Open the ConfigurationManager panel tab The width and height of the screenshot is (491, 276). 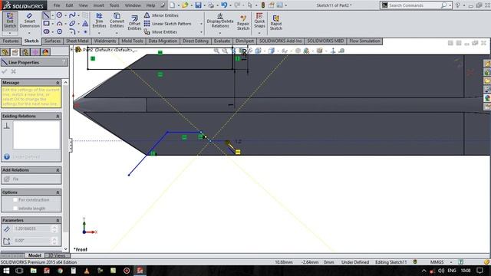click(25, 52)
